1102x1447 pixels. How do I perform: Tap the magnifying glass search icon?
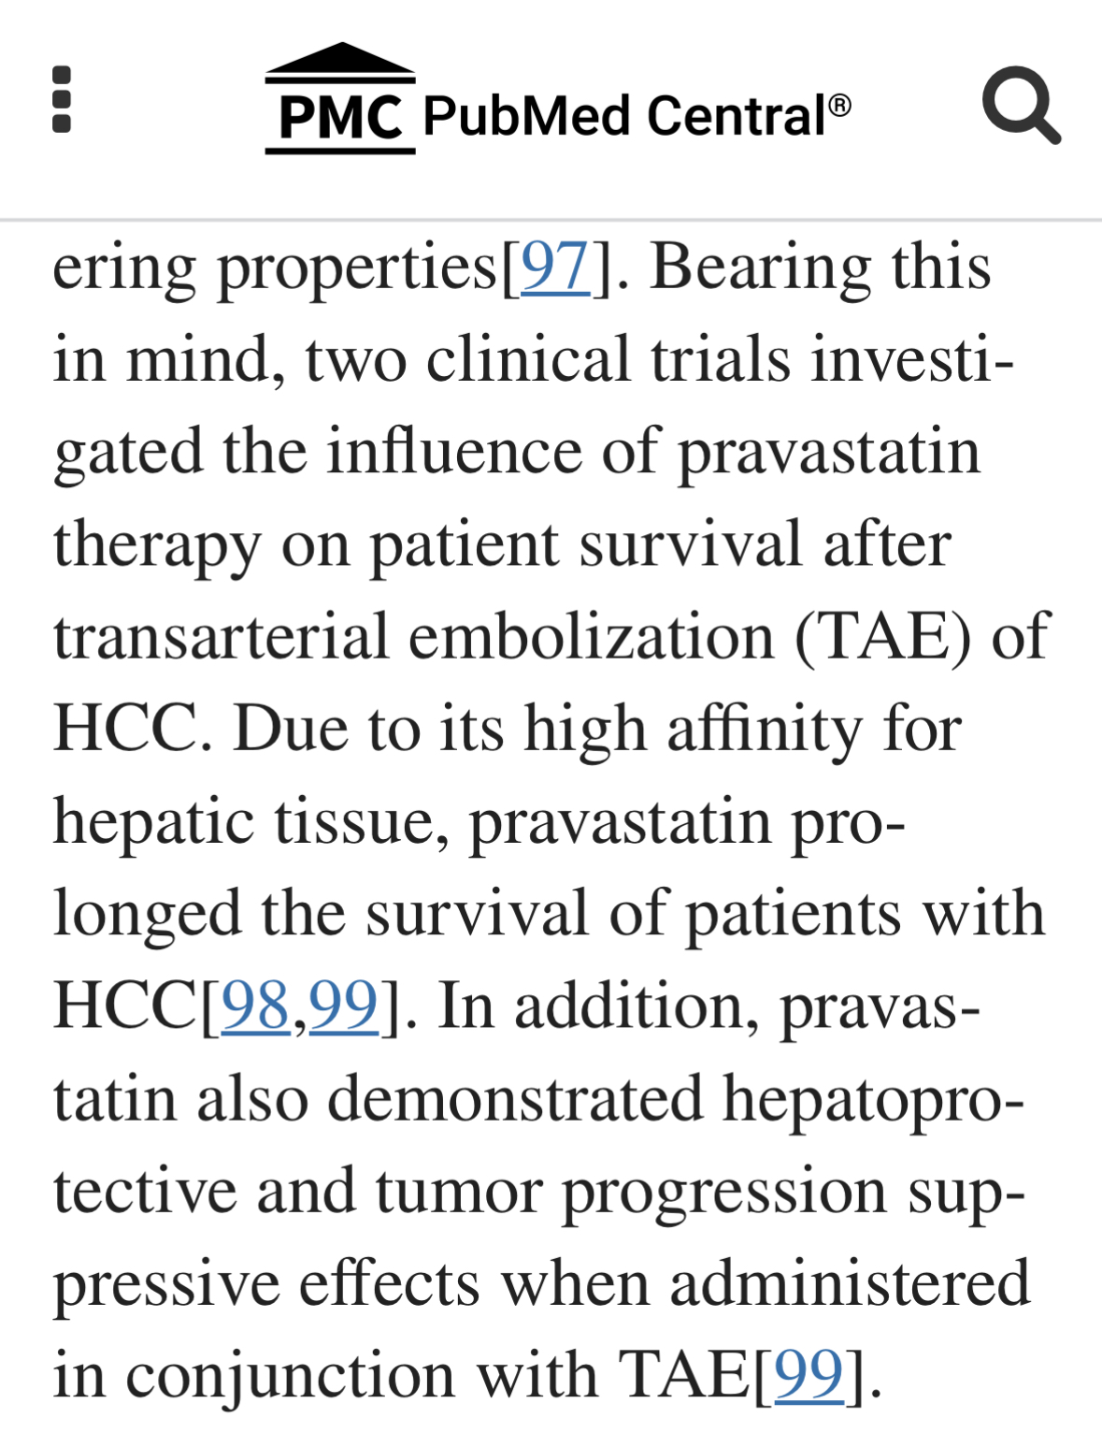[1021, 104]
